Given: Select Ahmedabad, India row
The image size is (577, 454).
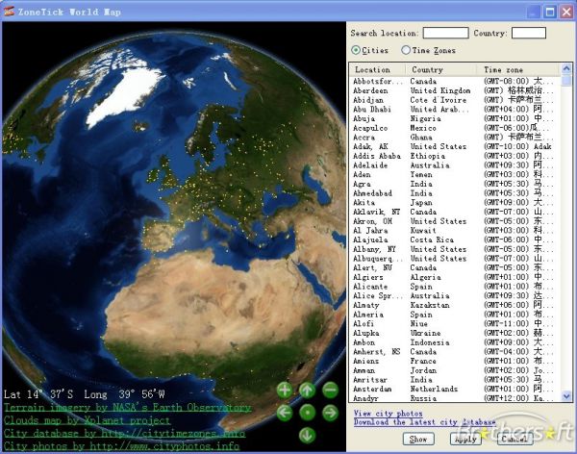Looking at the screenshot, I should pos(455,193).
